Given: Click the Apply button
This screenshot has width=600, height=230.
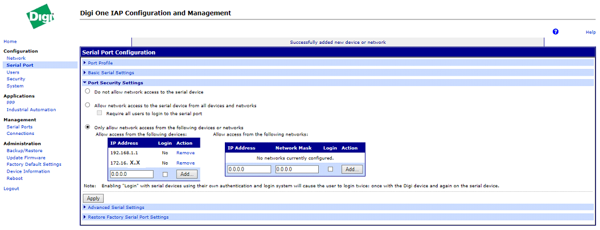Looking at the screenshot, I should [93, 198].
